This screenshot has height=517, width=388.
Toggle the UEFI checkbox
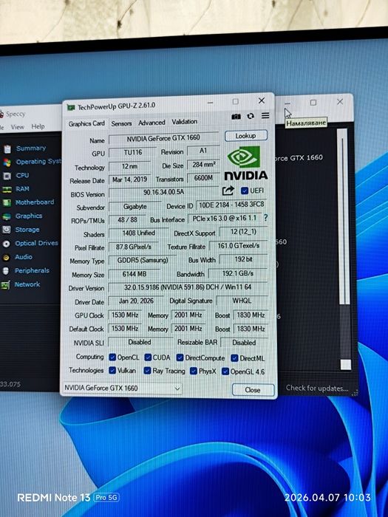245,191
